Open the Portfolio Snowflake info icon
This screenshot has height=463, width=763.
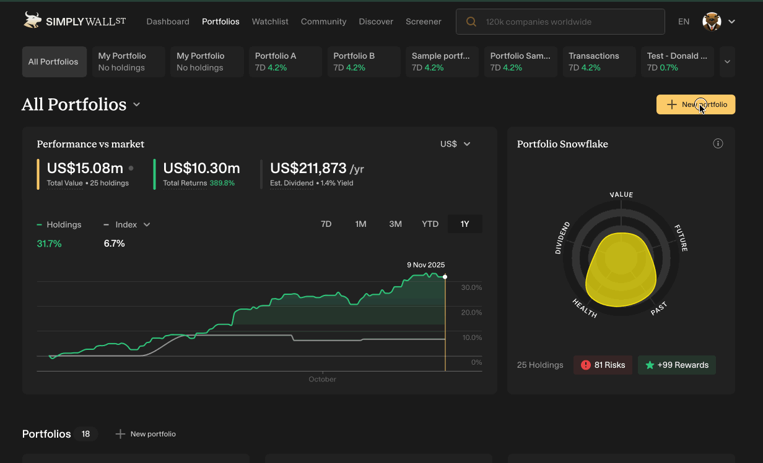[718, 144]
